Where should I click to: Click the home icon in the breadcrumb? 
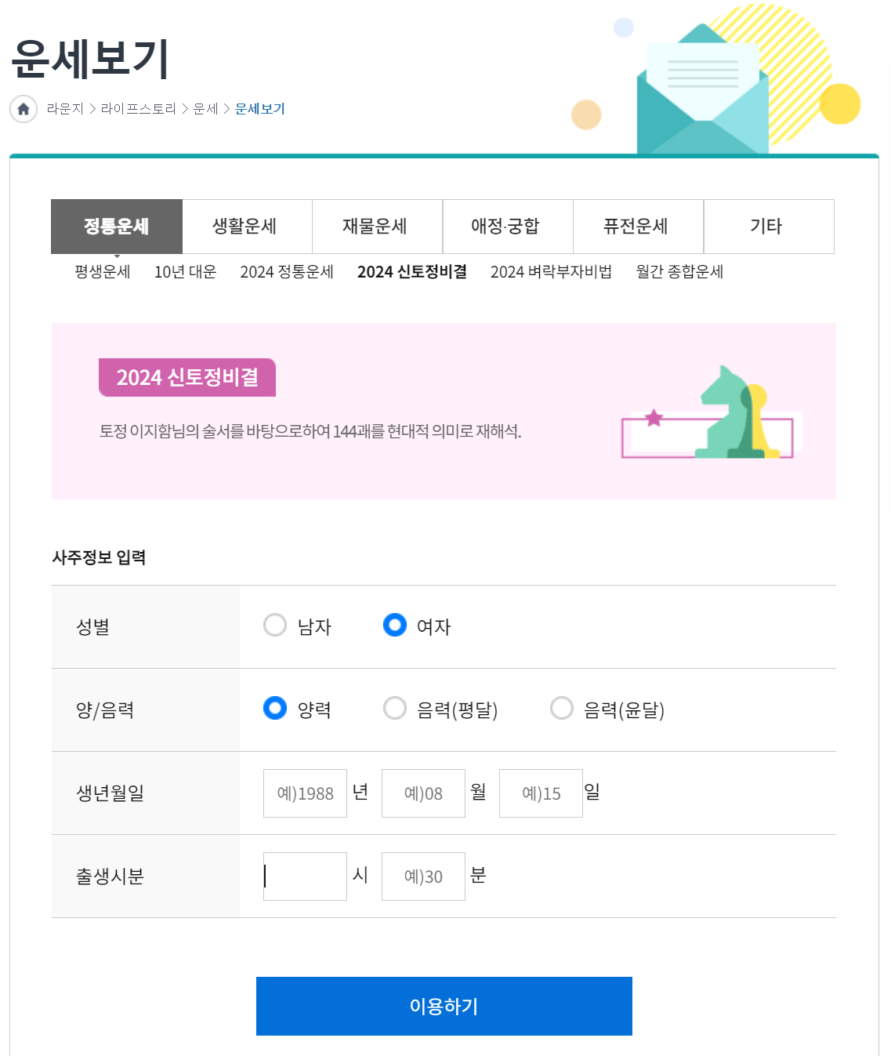point(23,109)
